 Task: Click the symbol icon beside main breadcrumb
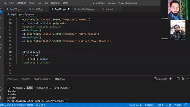tap(26, 15)
